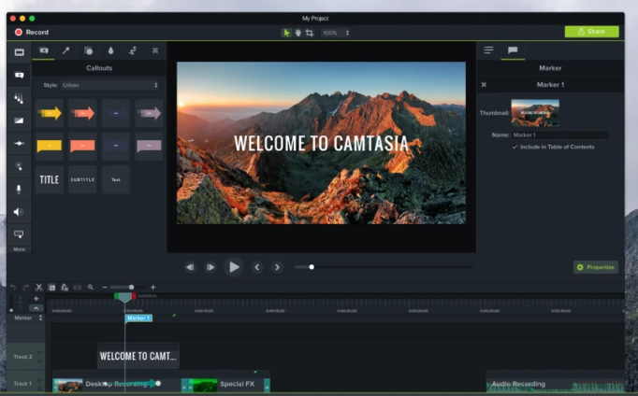
Task: Close the Marker 1 panel with the X
Action: point(484,84)
